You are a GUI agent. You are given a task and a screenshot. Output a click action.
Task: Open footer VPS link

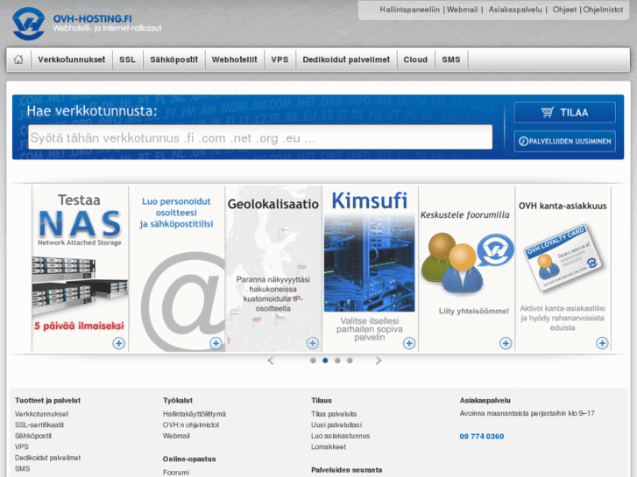[22, 447]
